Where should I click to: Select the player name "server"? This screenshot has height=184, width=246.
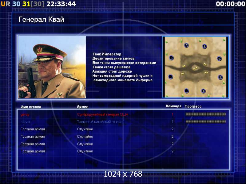(26, 122)
